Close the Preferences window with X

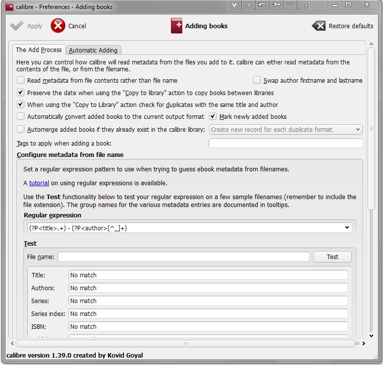(367, 4)
